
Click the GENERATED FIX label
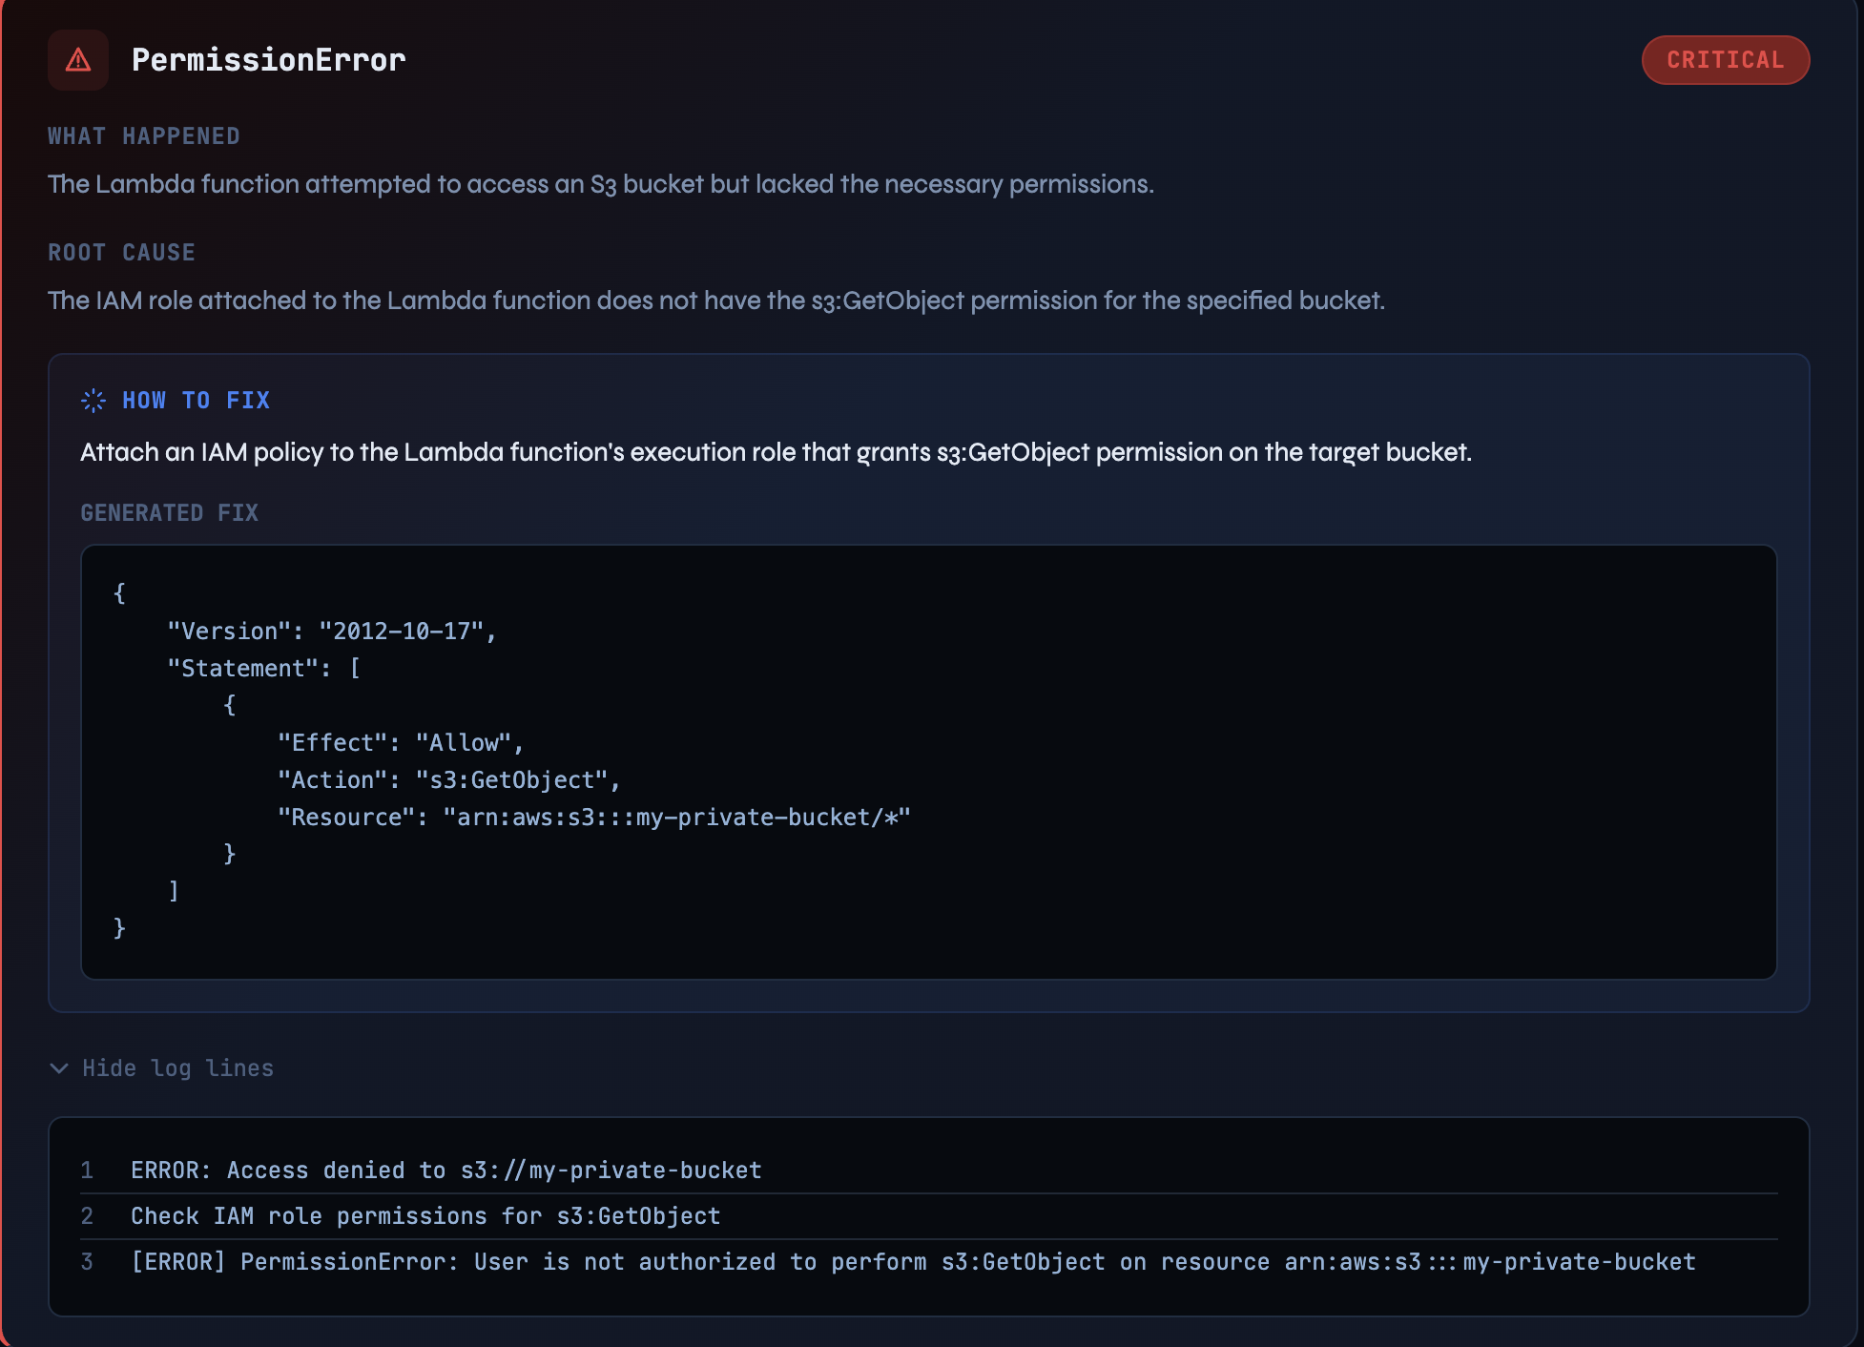point(169,513)
